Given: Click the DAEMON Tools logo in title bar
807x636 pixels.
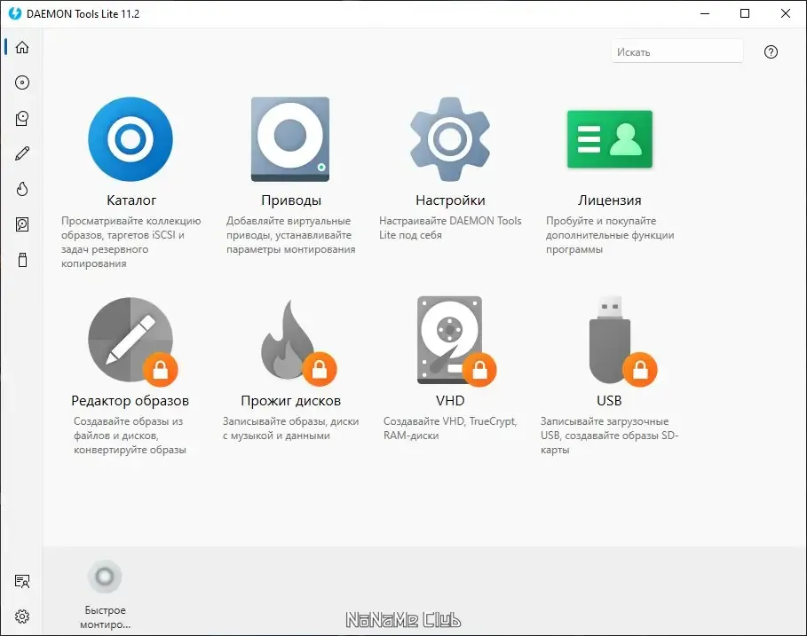Looking at the screenshot, I should pos(15,13).
